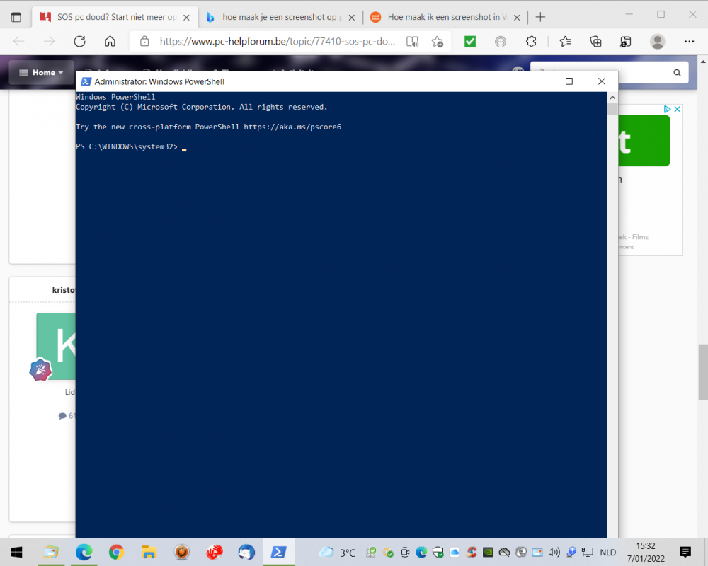Viewport: 708px width, 566px height.
Task: Click the user rank badge icon
Action: coord(40,369)
